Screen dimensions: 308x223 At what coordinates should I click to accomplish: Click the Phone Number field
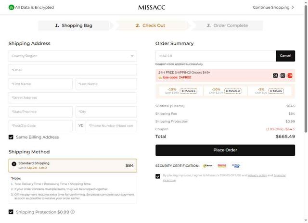click(x=111, y=125)
